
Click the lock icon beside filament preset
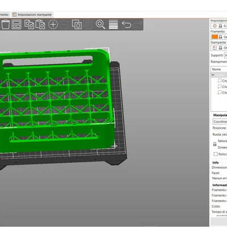[x=220, y=37]
